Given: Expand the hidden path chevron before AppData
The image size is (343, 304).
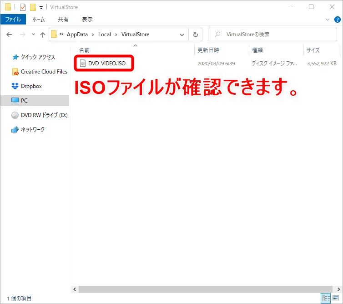Looking at the screenshot, I should (x=61, y=34).
